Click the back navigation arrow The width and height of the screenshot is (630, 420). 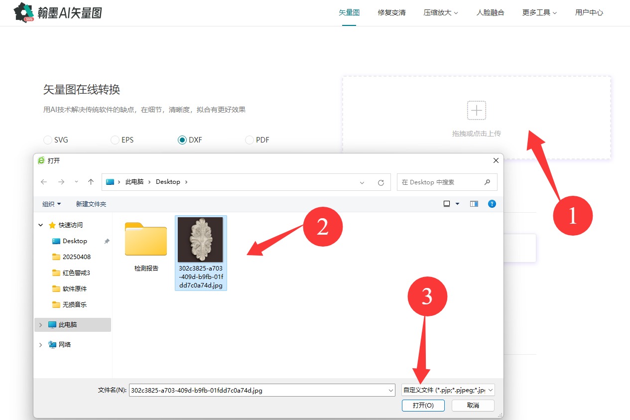[44, 182]
